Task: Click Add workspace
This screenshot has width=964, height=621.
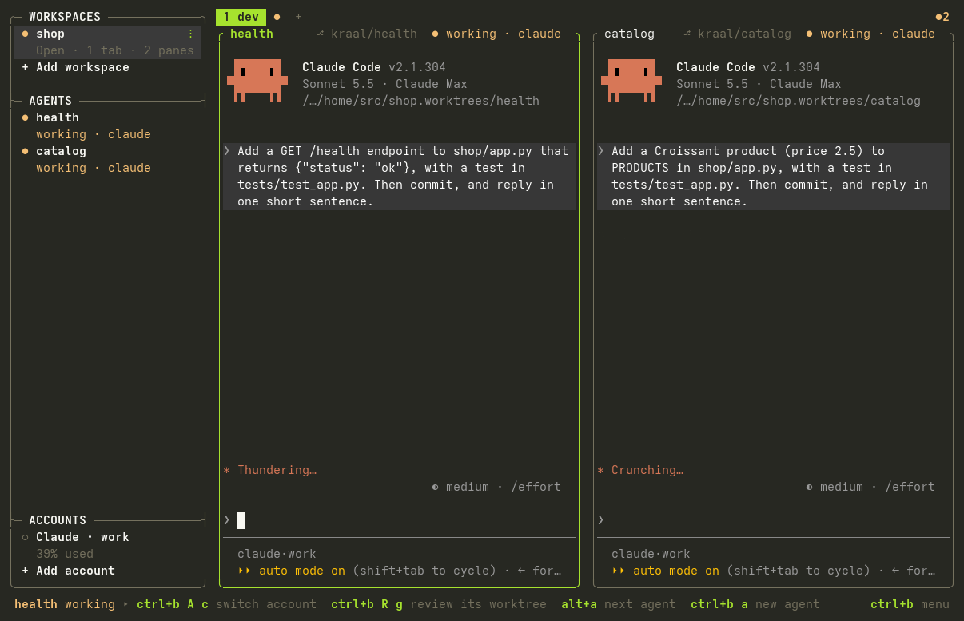Action: (75, 67)
